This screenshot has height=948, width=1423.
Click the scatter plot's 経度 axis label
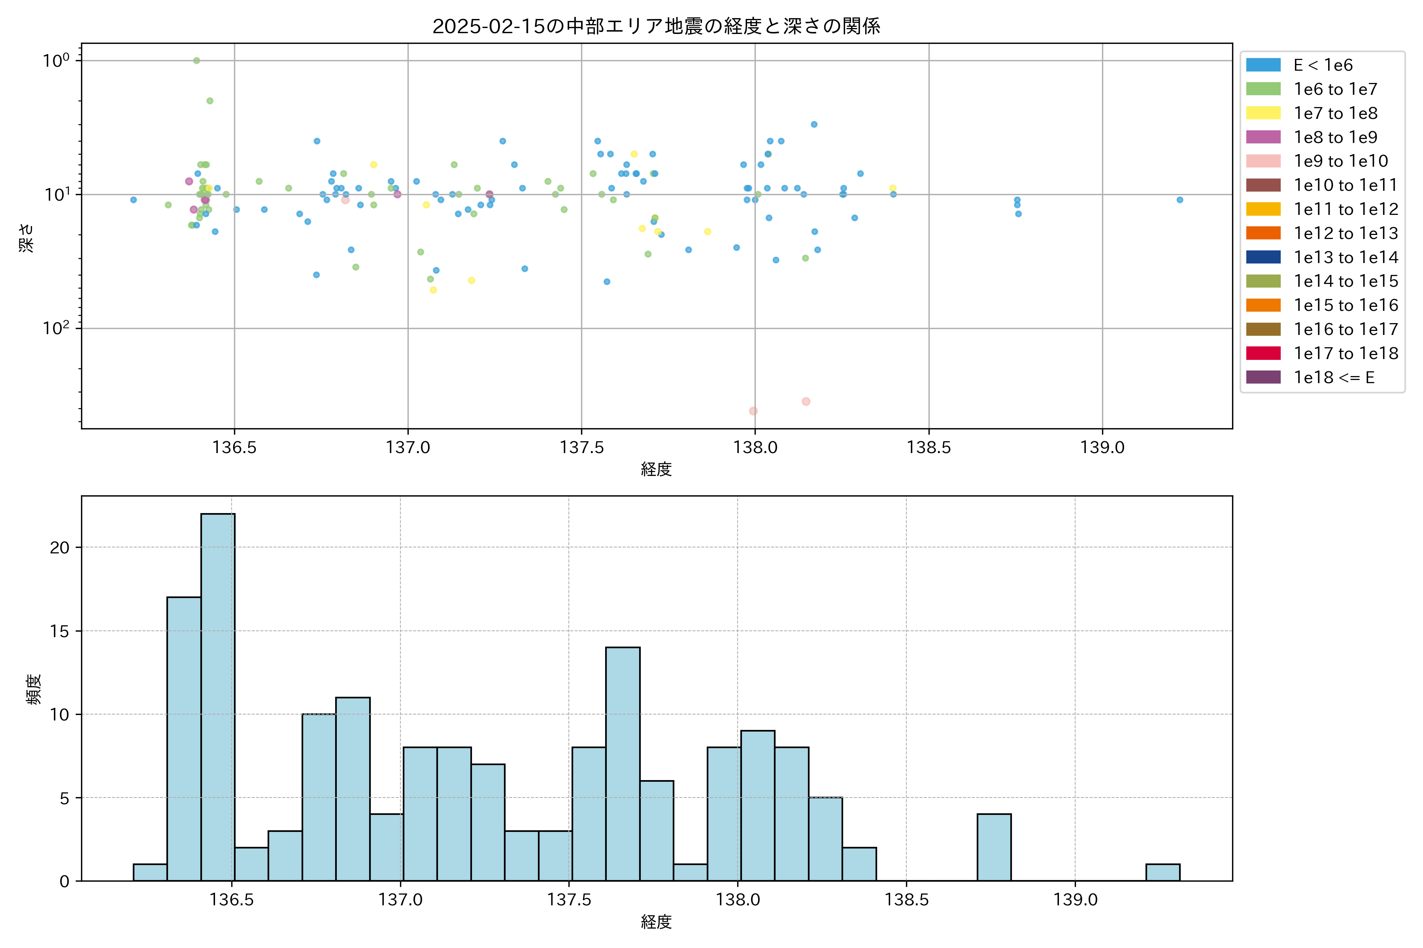(657, 468)
